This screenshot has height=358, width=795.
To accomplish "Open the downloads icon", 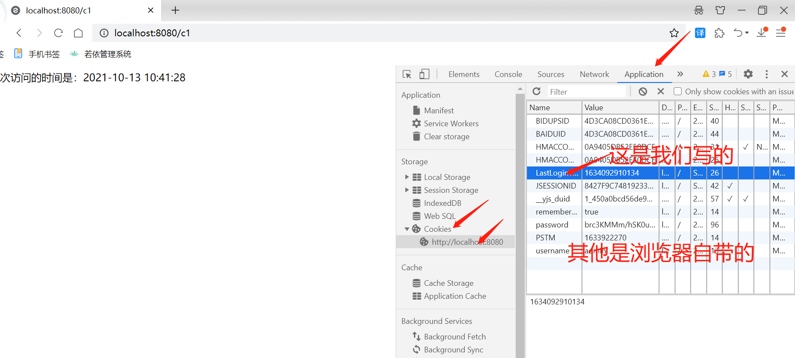I will tap(762, 32).
